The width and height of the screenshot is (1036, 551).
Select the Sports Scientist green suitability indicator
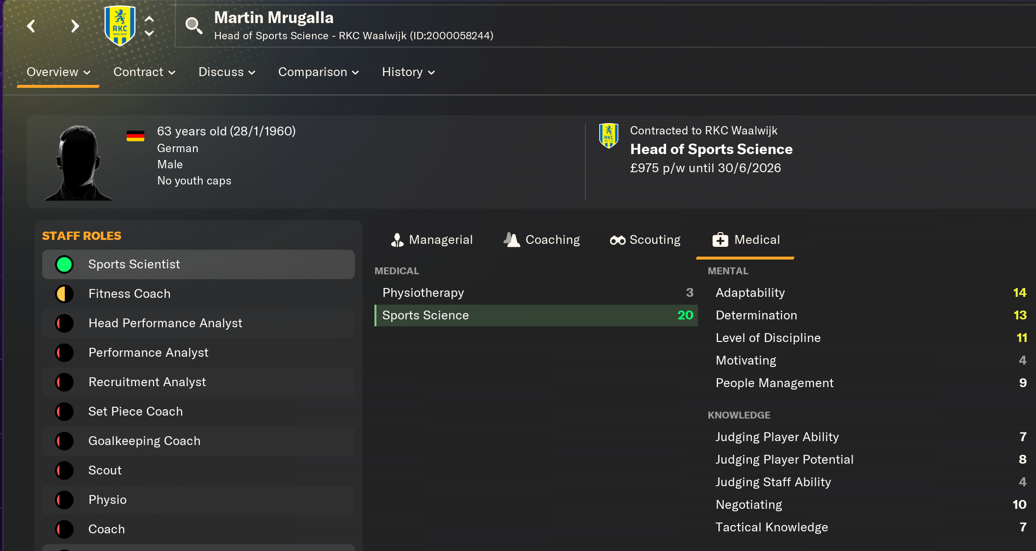64,264
